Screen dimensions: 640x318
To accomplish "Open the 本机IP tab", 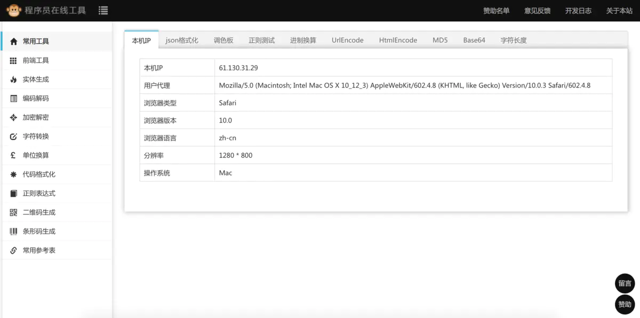I will point(141,40).
